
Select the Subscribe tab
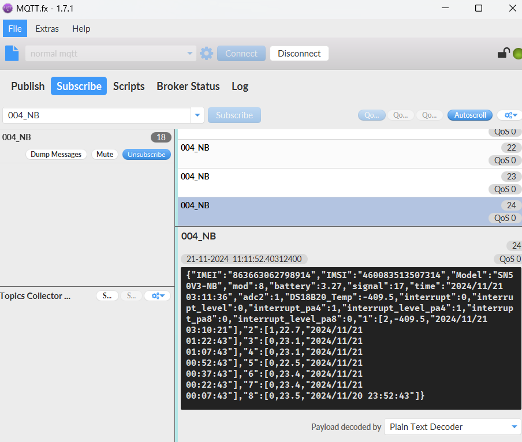point(79,86)
